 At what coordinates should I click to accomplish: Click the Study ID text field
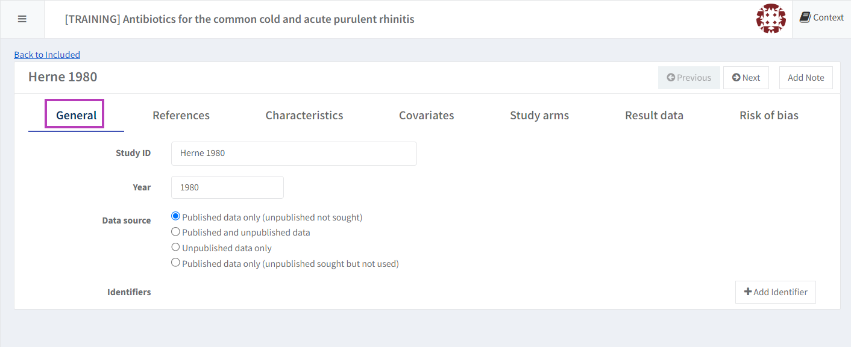[x=294, y=154]
